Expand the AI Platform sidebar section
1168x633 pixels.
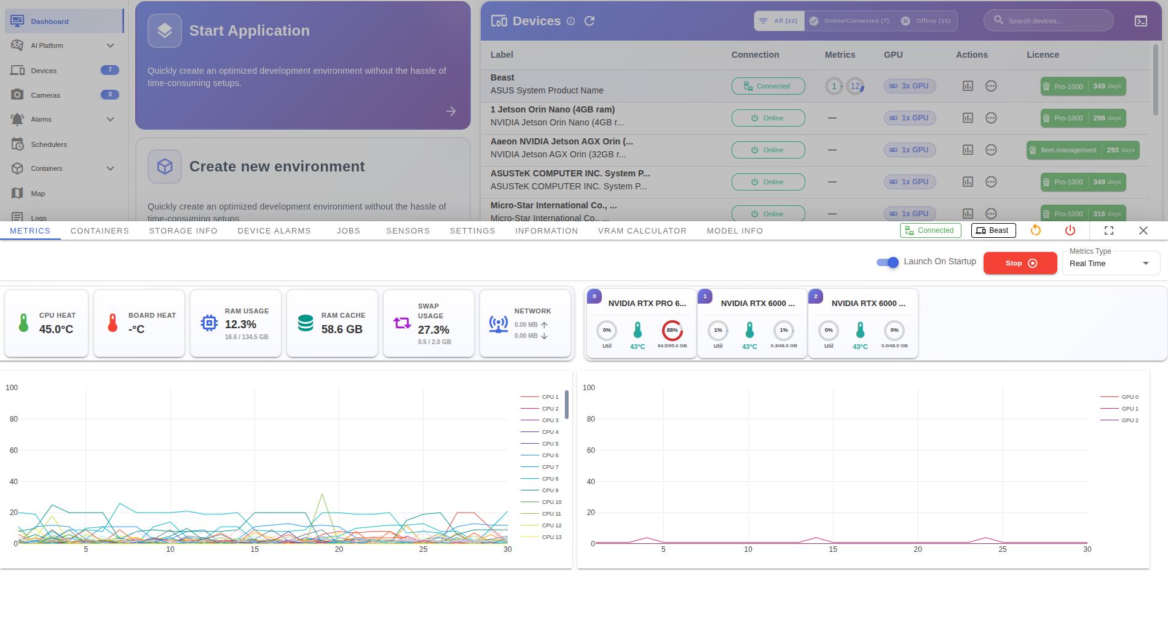pyautogui.click(x=110, y=45)
